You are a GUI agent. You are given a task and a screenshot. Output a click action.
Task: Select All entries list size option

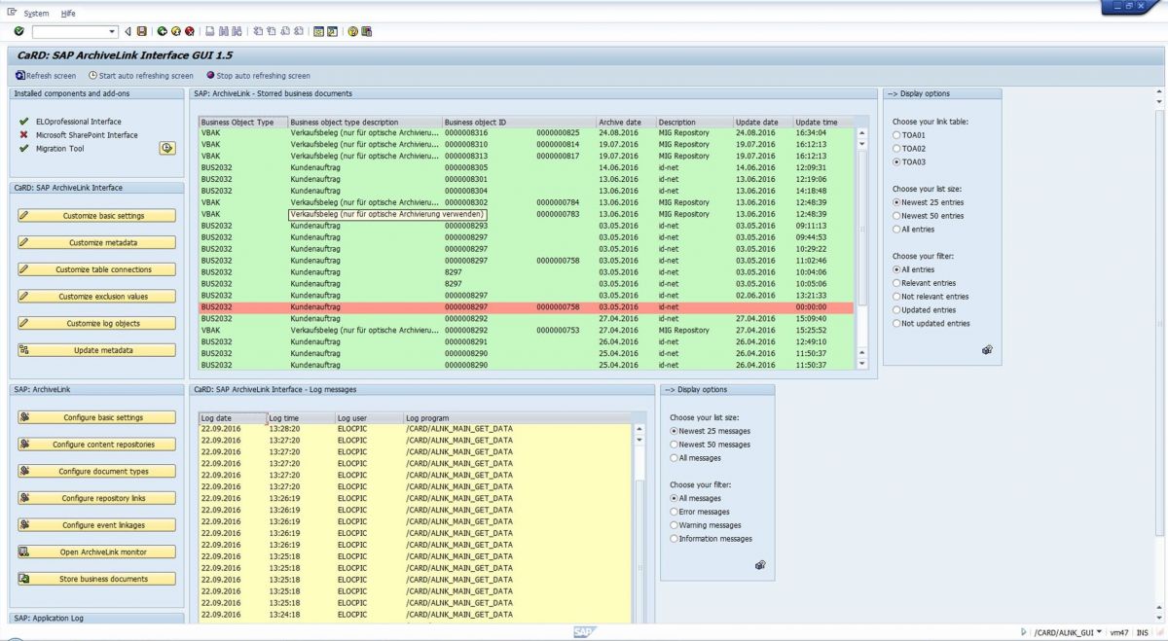[896, 230]
